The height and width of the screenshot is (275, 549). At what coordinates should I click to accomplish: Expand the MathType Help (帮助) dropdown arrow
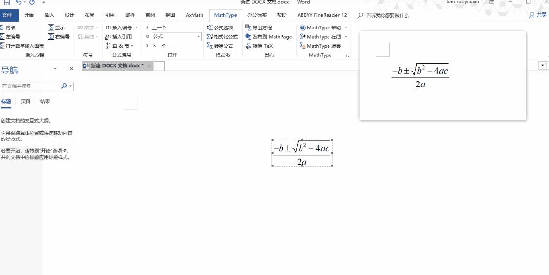(x=346, y=27)
